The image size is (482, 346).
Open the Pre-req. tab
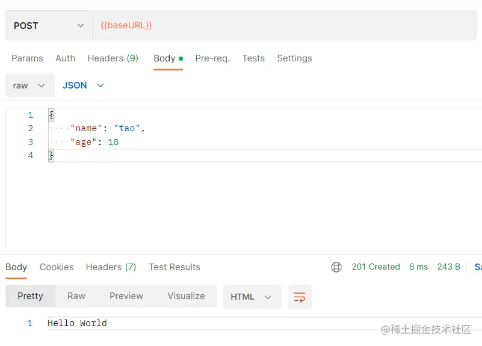[212, 58]
